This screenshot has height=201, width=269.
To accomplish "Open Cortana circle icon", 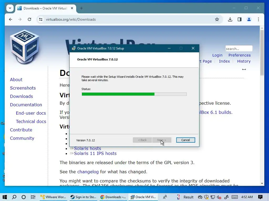I will 23,197.
